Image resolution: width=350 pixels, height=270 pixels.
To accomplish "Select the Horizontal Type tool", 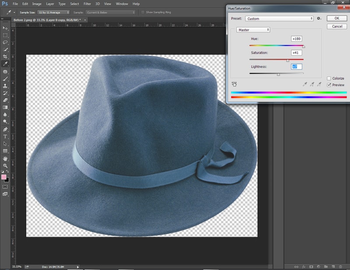I will pyautogui.click(x=5, y=136).
